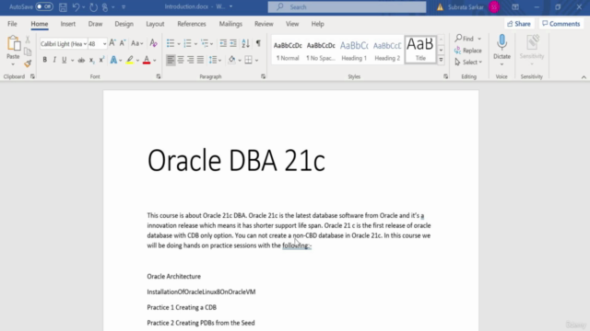Toggle Strikethrough formatting

(x=81, y=60)
